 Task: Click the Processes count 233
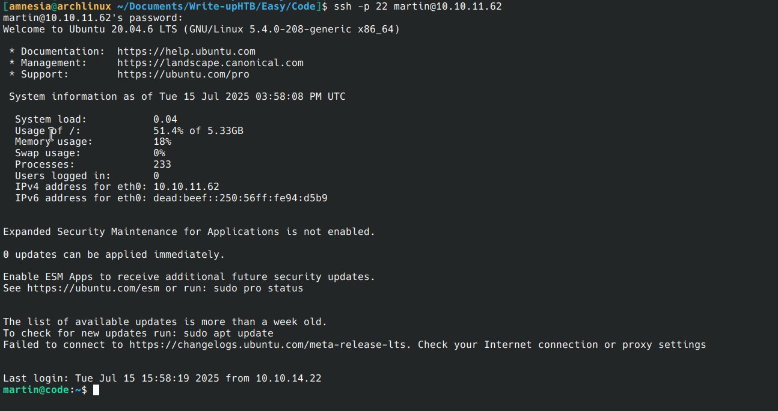pyautogui.click(x=162, y=165)
